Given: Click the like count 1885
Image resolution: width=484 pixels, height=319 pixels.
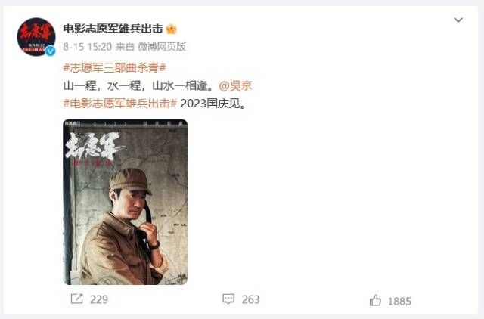Looking at the screenshot, I should (399, 301).
